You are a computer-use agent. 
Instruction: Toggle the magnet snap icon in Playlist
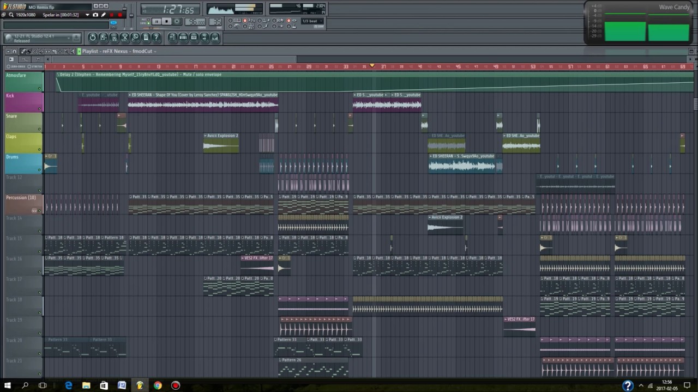pyautogui.click(x=14, y=52)
